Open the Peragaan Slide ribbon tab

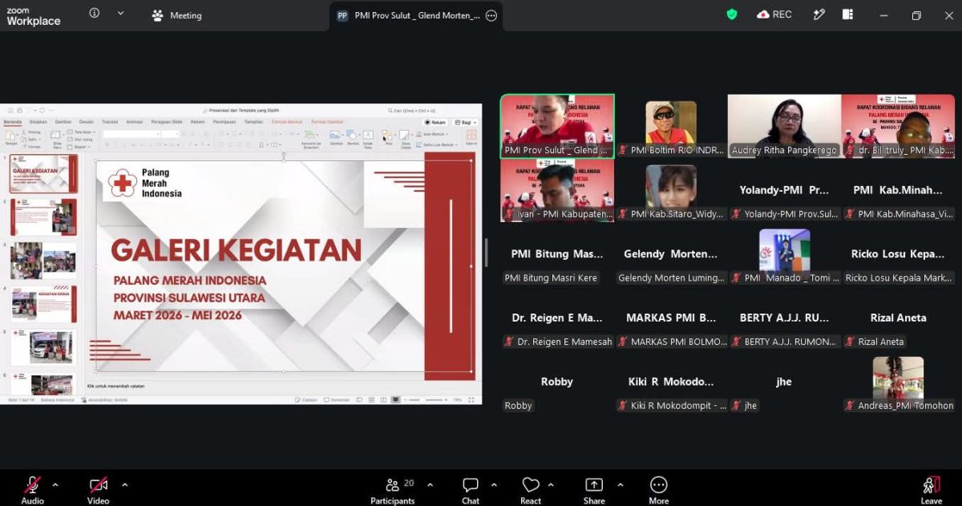coord(167,122)
